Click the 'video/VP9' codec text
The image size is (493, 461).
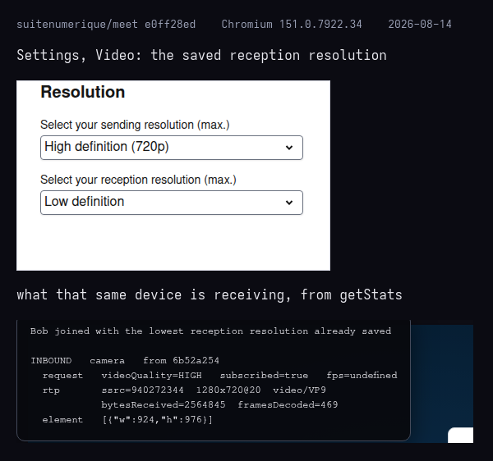click(299, 390)
